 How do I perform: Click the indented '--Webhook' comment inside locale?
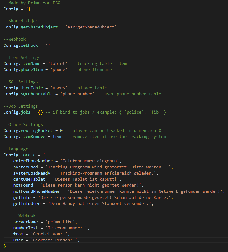coord(24,216)
